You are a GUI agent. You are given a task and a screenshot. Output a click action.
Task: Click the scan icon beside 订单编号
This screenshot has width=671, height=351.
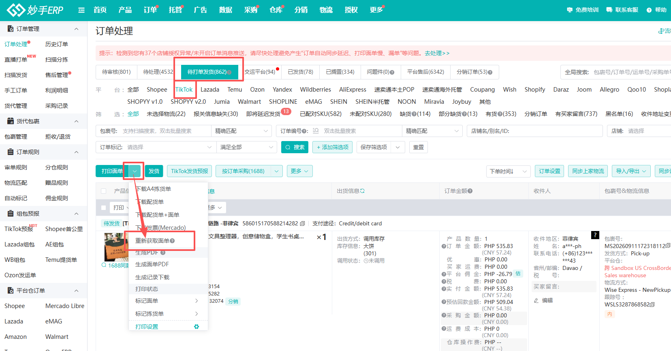point(316,131)
